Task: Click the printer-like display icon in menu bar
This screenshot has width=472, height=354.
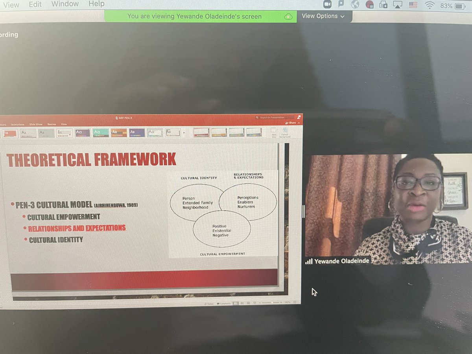Action: (x=383, y=5)
